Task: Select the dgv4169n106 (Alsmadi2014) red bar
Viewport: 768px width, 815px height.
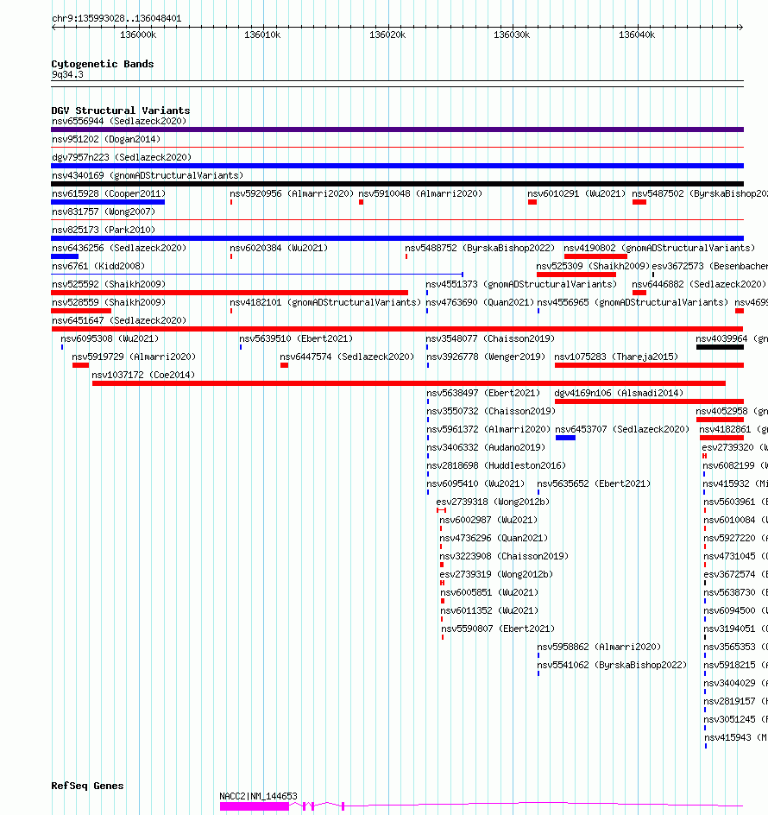Action: (x=650, y=401)
